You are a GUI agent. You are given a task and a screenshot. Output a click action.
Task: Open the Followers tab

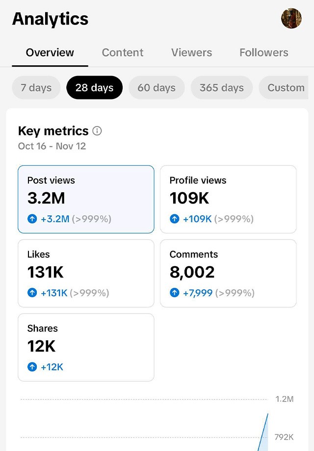pyautogui.click(x=264, y=52)
